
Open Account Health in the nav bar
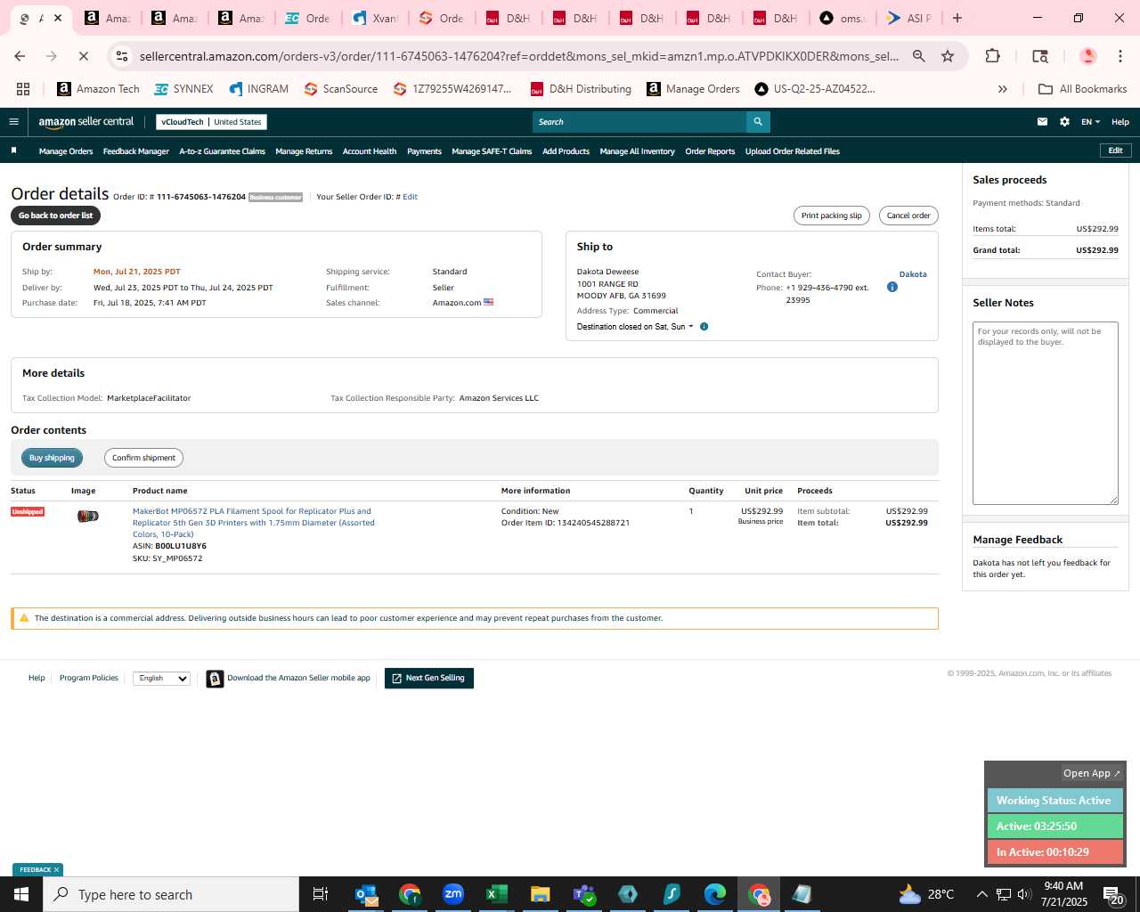[x=370, y=151]
